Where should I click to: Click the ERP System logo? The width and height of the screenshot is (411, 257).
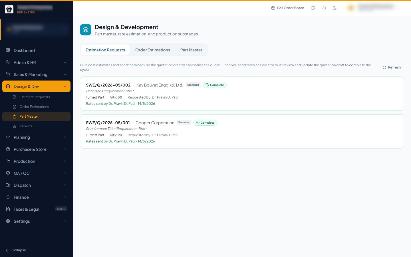click(x=9, y=9)
